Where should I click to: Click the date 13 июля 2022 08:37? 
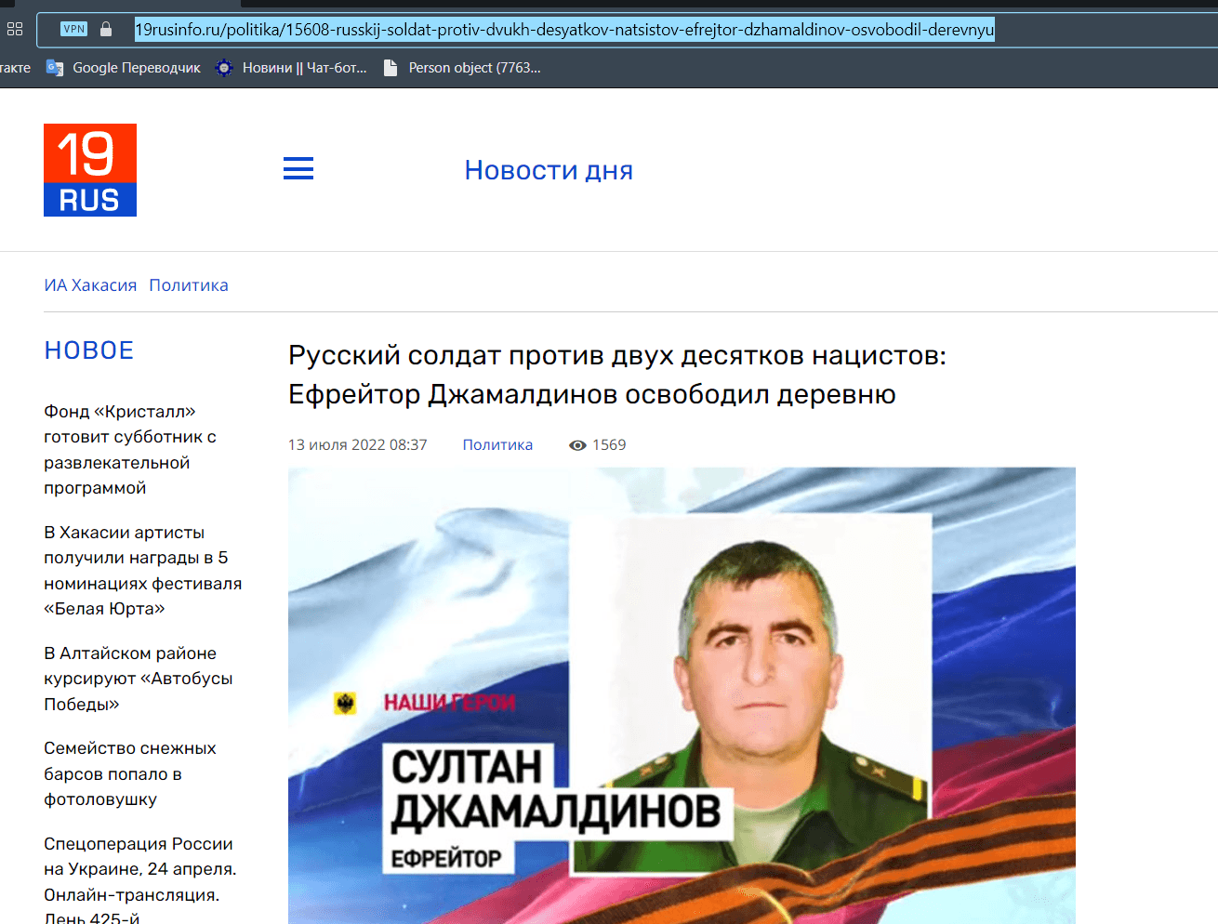tap(358, 445)
